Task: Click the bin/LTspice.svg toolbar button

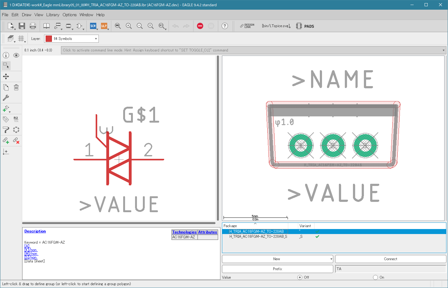Action: click(x=276, y=26)
